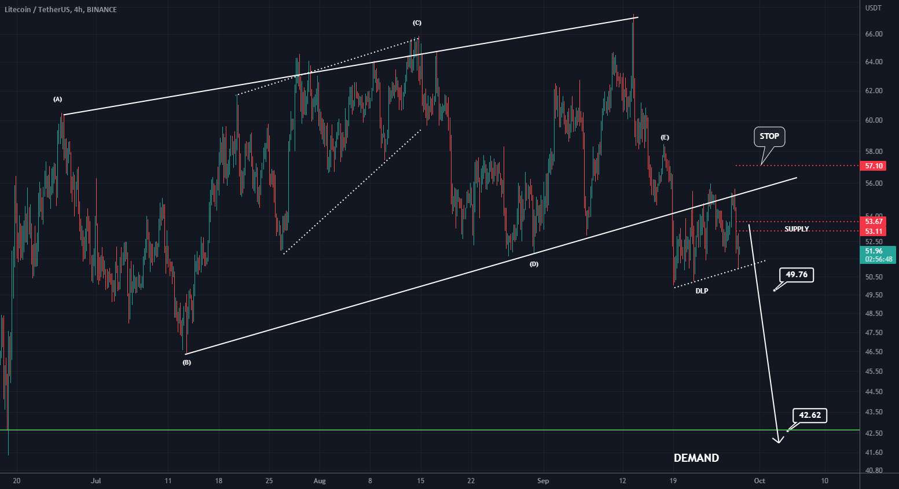Viewport: 899px width, 489px height.
Task: Click the Sep date axis label
Action: coord(543,481)
